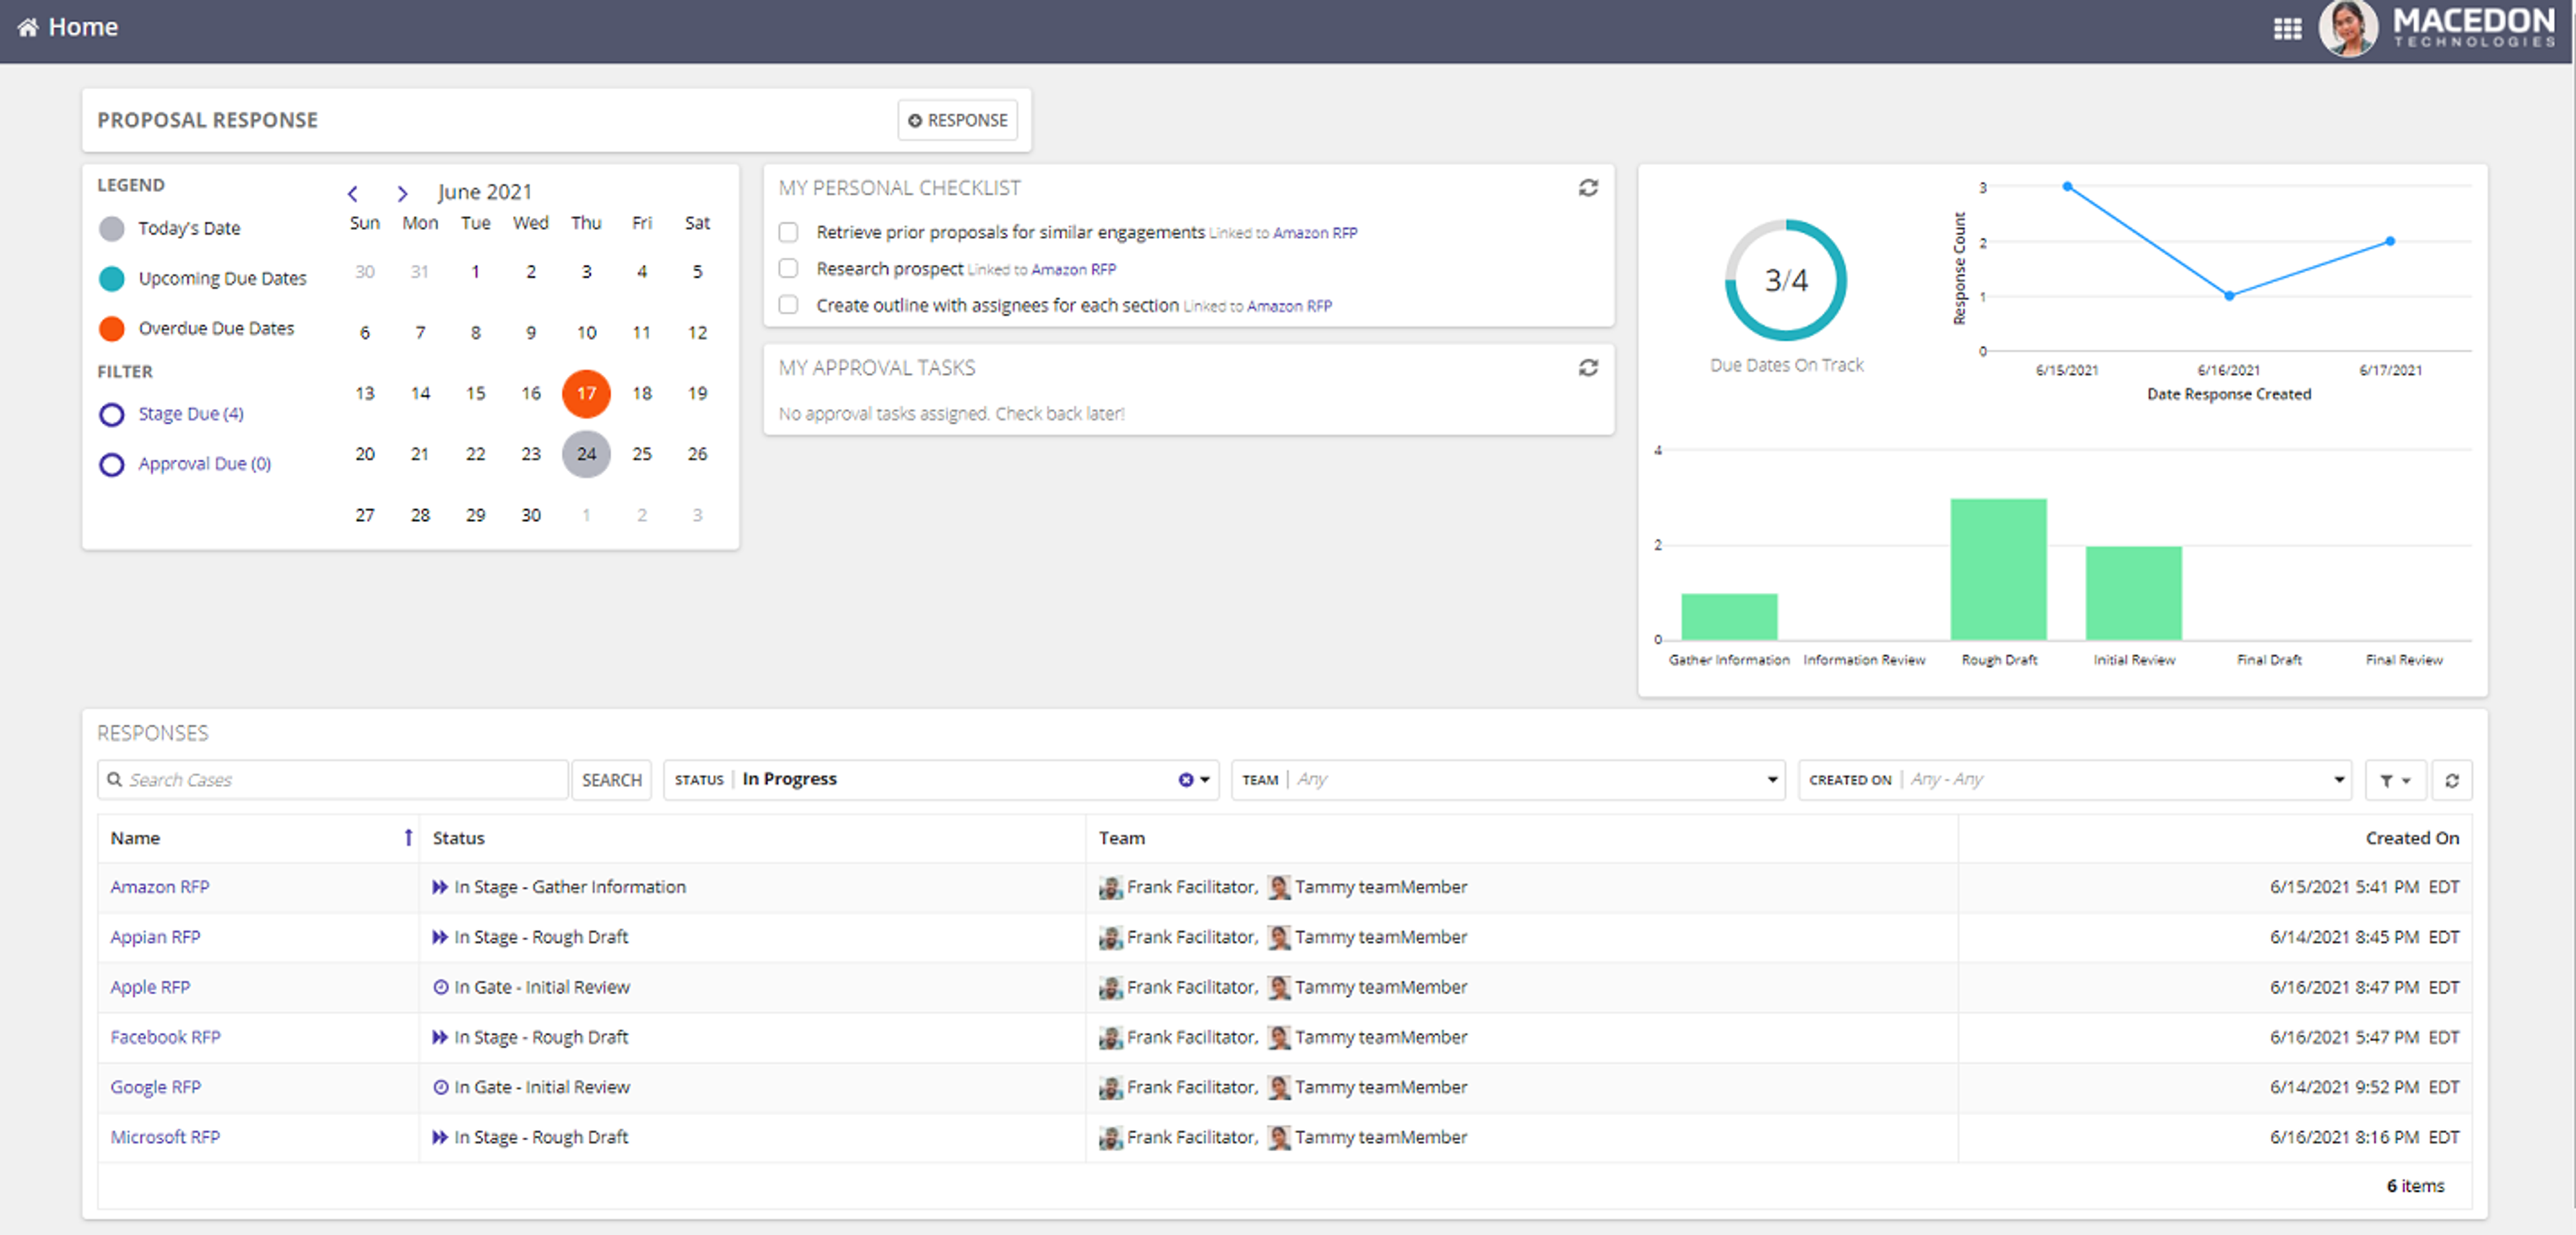Refresh the Responses grid
This screenshot has height=1235, width=2576.
(2451, 780)
